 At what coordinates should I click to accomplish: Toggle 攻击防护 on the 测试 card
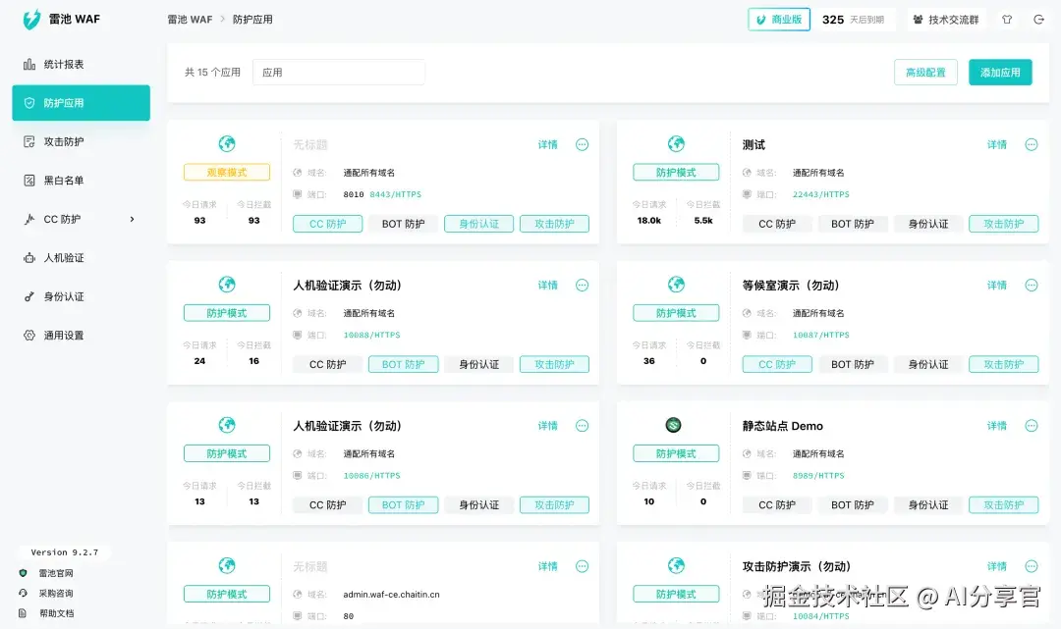click(1003, 224)
